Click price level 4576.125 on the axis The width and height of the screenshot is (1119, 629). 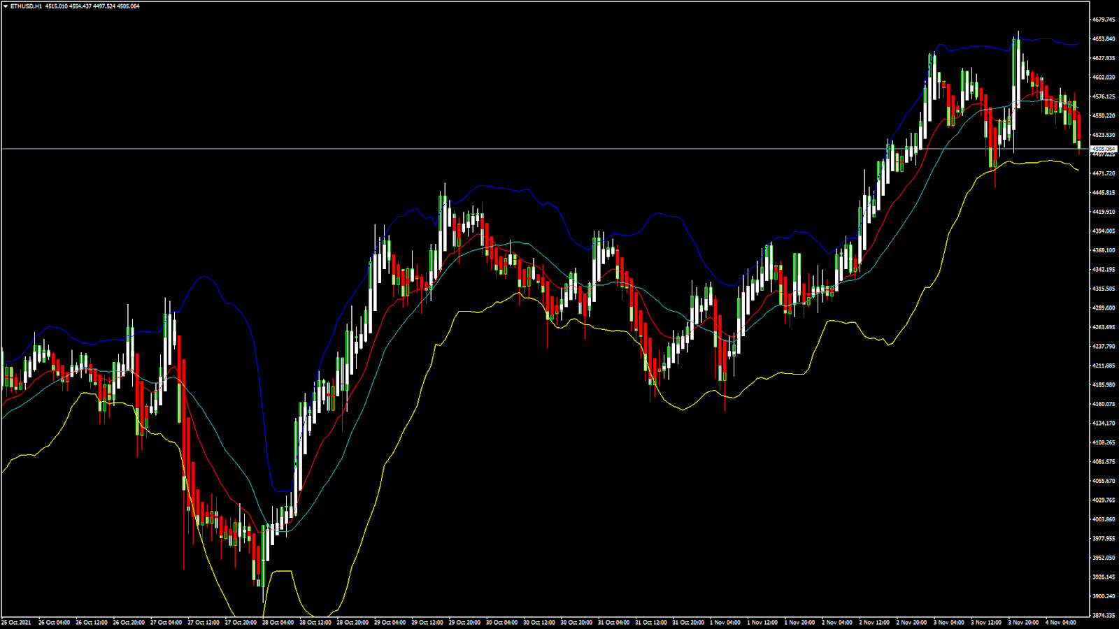pyautogui.click(x=1104, y=96)
